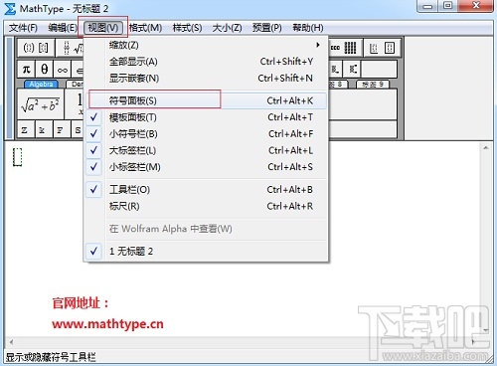Insert the infinity symbol
The image size is (497, 366).
tap(62, 70)
